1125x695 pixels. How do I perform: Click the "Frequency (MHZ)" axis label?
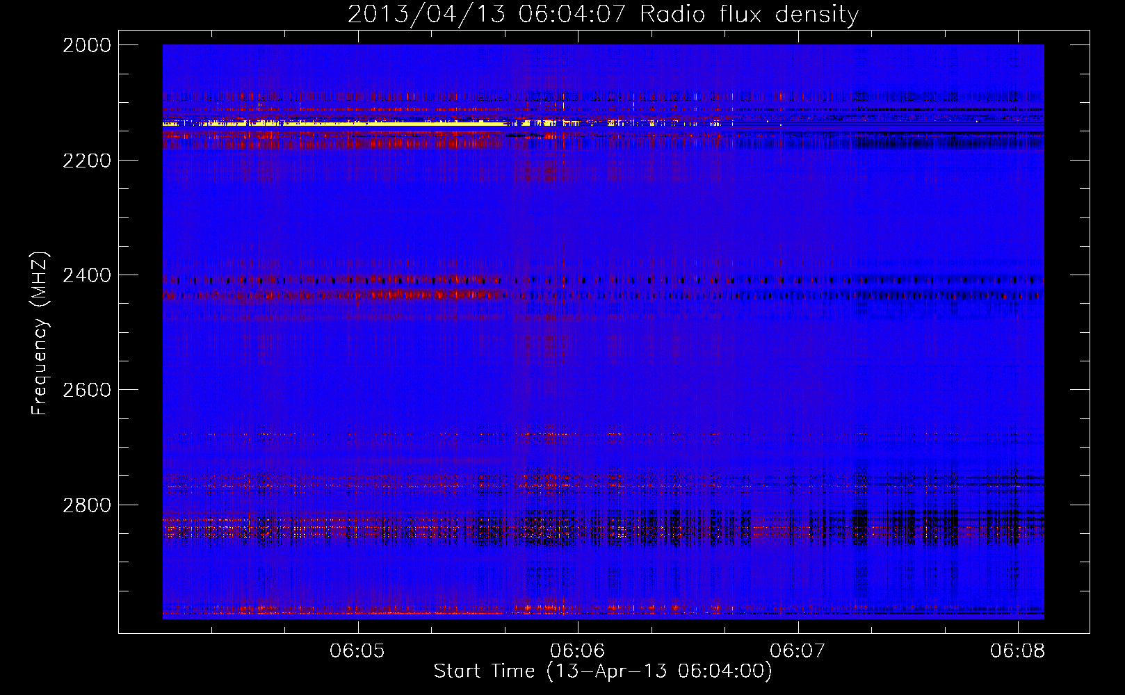coord(40,333)
